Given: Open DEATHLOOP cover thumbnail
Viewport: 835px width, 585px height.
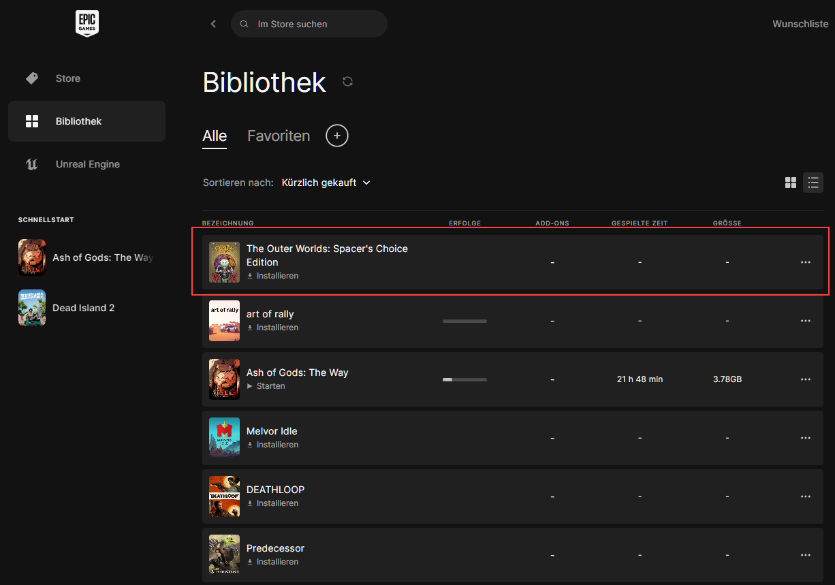Looking at the screenshot, I should pos(224,496).
